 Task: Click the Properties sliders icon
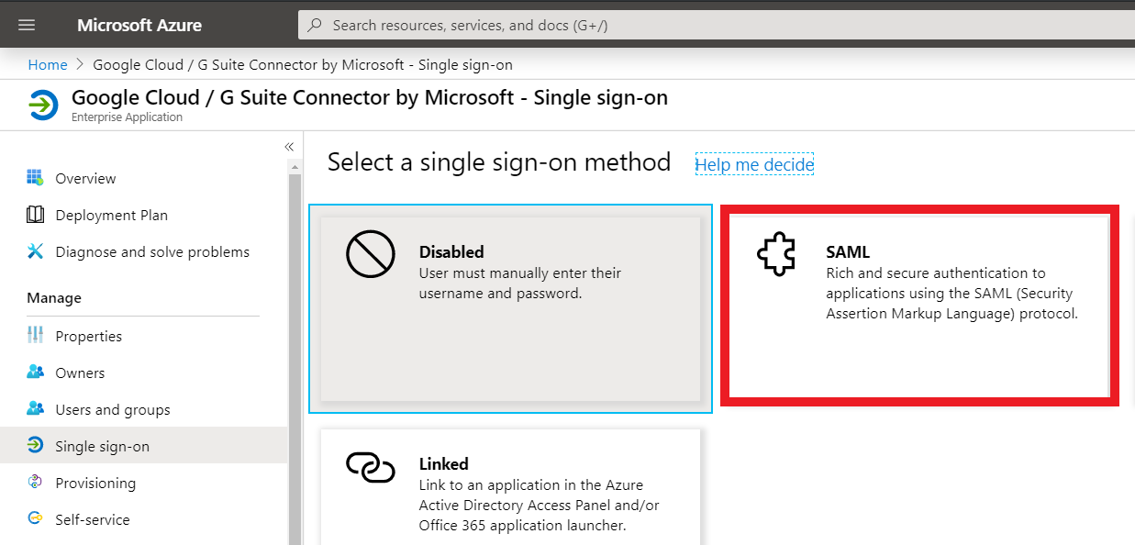pos(36,336)
